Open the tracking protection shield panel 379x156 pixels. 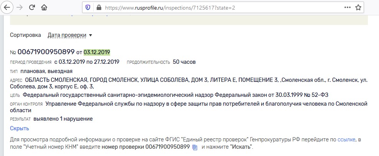[88, 8]
